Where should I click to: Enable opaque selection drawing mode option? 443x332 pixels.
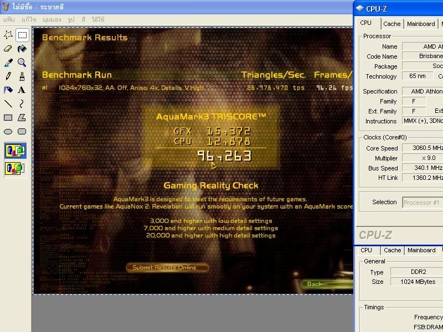pos(16,151)
